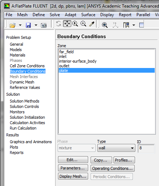Click the Profiles... button
Viewport: 159px width, 186px height.
pyautogui.click(x=124, y=160)
